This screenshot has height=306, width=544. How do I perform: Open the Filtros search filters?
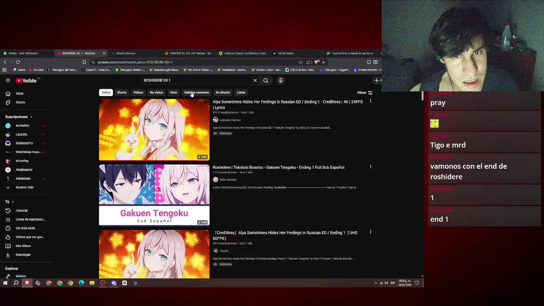pos(365,93)
